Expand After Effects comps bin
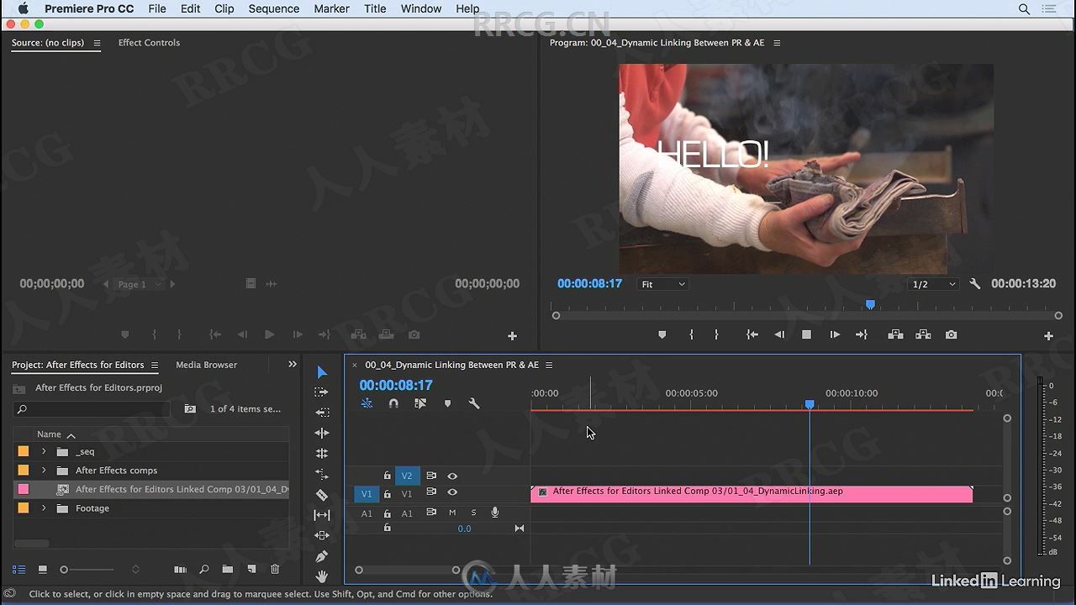This screenshot has width=1076, height=605. point(44,471)
